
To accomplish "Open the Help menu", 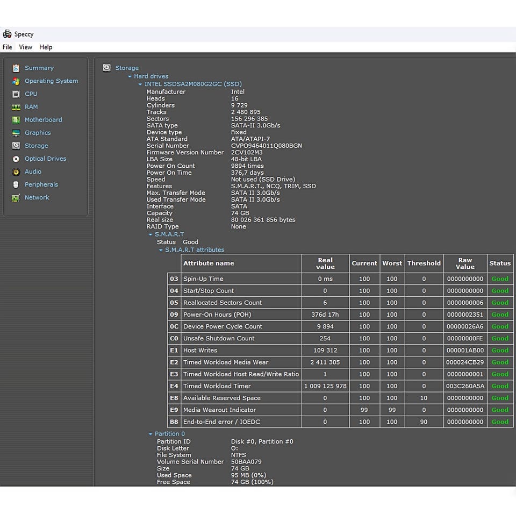I will [46, 47].
